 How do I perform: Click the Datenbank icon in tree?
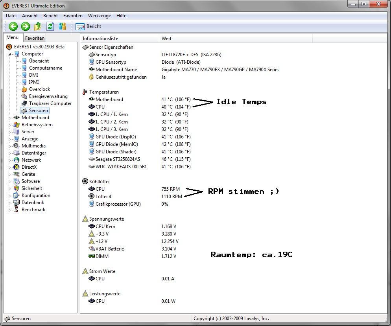click(x=17, y=203)
